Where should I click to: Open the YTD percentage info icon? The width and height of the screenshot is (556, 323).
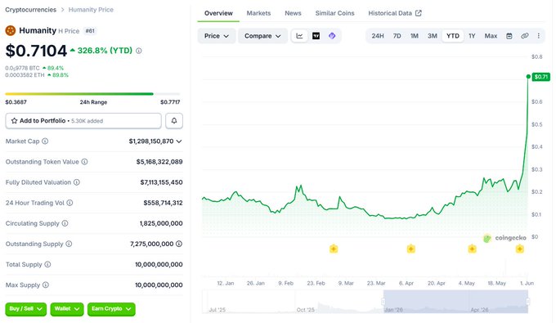(139, 51)
